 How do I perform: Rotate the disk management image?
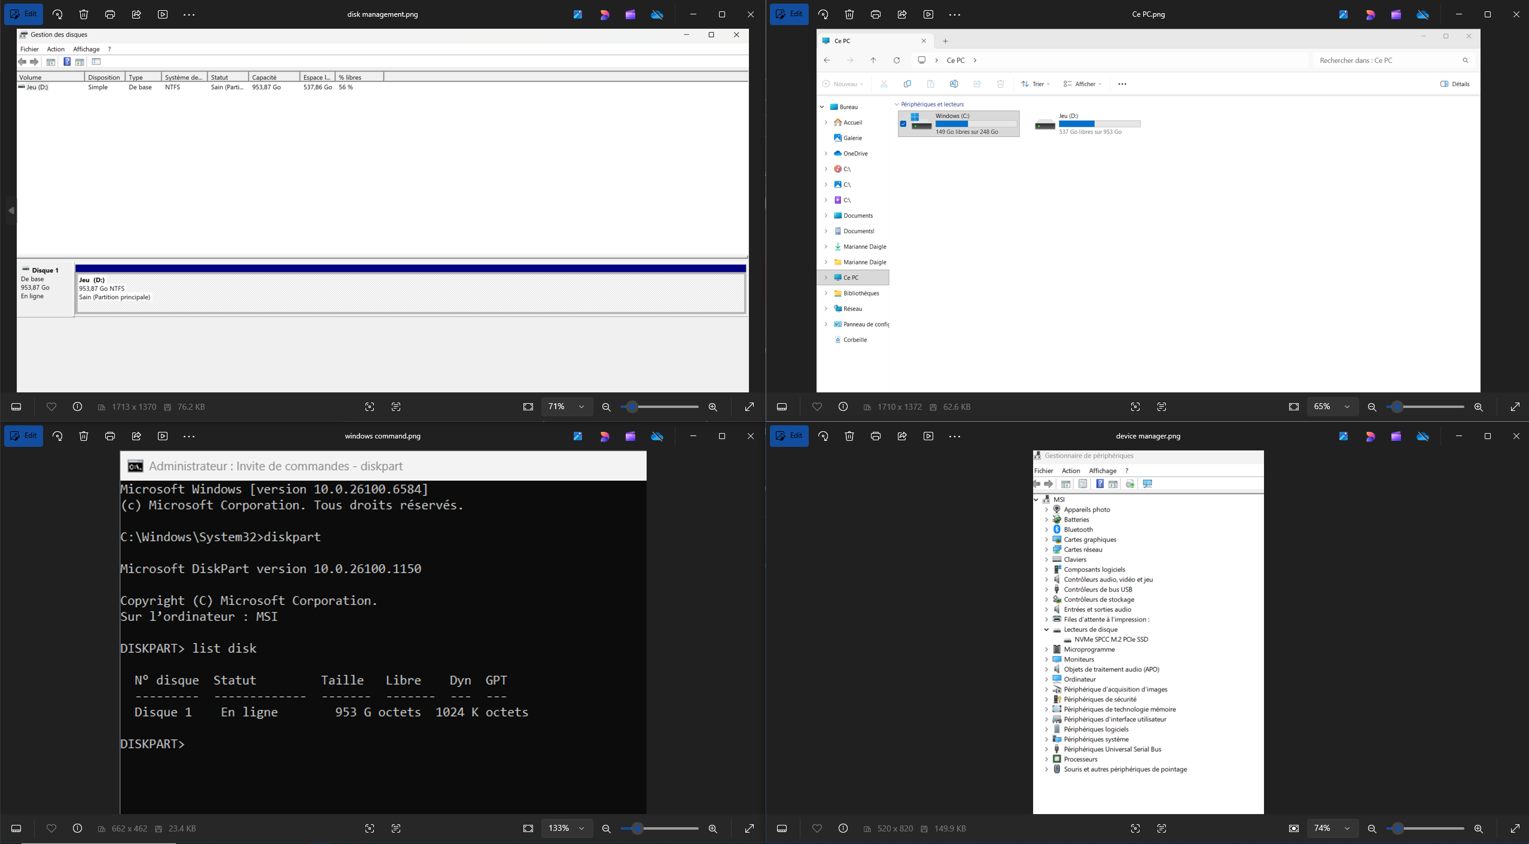coord(57,14)
